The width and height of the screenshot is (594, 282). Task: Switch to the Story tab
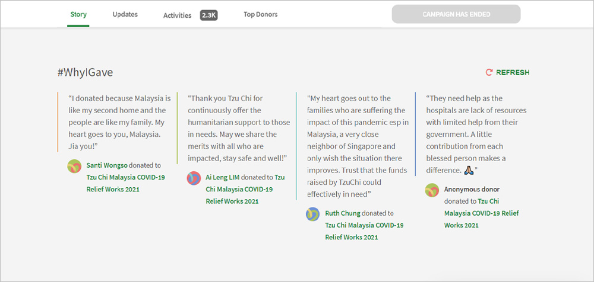(78, 14)
